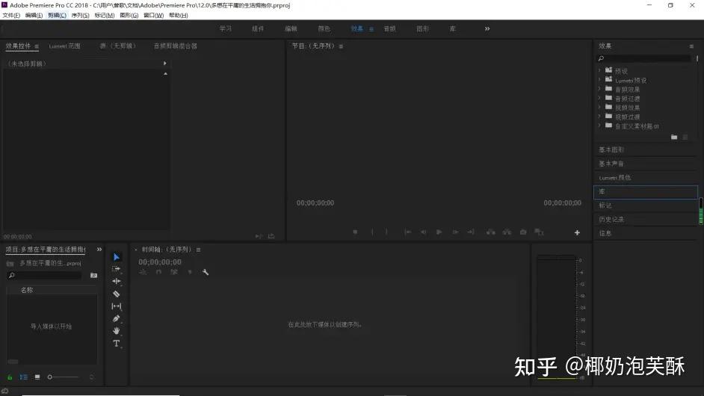Open the Effects panel menu icon
Image resolution: width=704 pixels, height=396 pixels.
(x=691, y=46)
